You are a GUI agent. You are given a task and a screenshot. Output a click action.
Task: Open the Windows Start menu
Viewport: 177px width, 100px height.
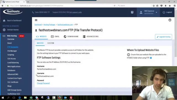pyautogui.click(x=3, y=97)
